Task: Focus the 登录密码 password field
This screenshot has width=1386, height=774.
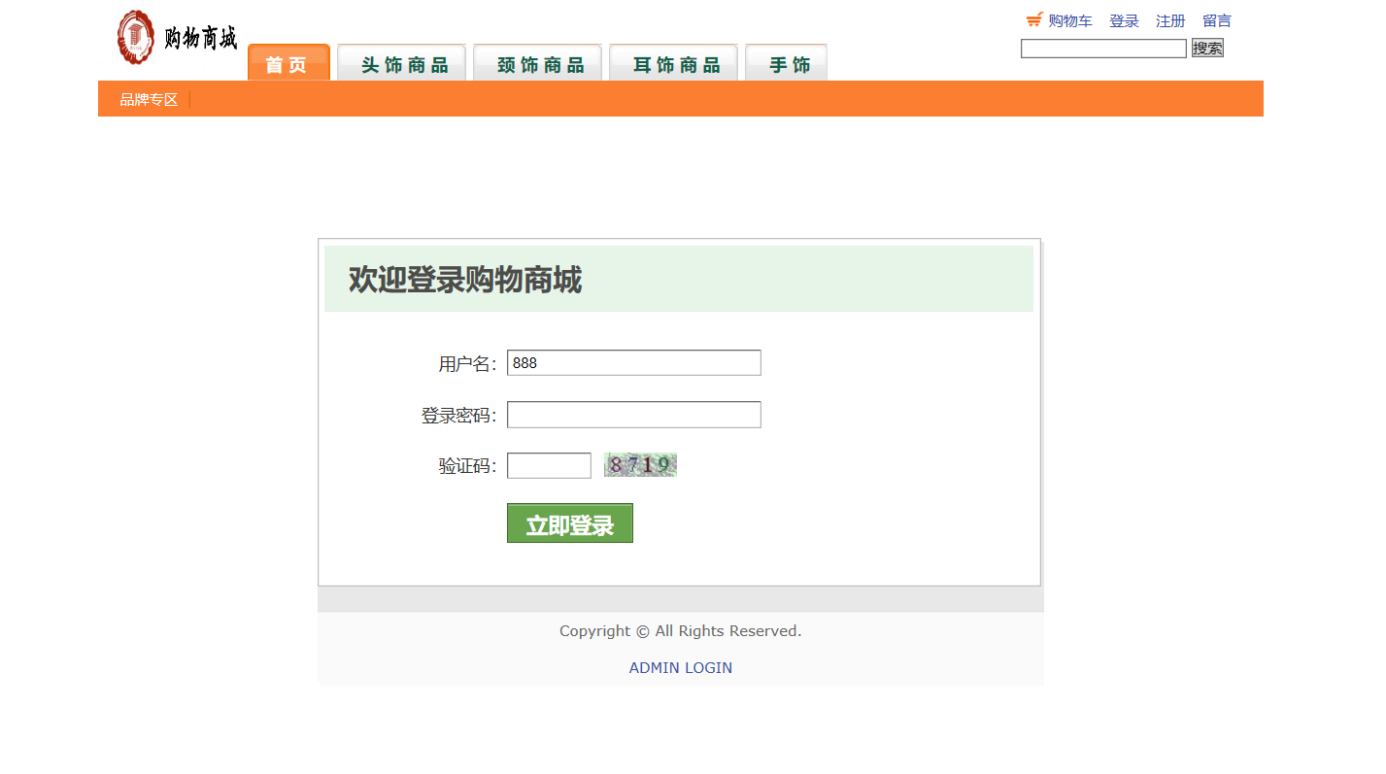Action: click(633, 415)
